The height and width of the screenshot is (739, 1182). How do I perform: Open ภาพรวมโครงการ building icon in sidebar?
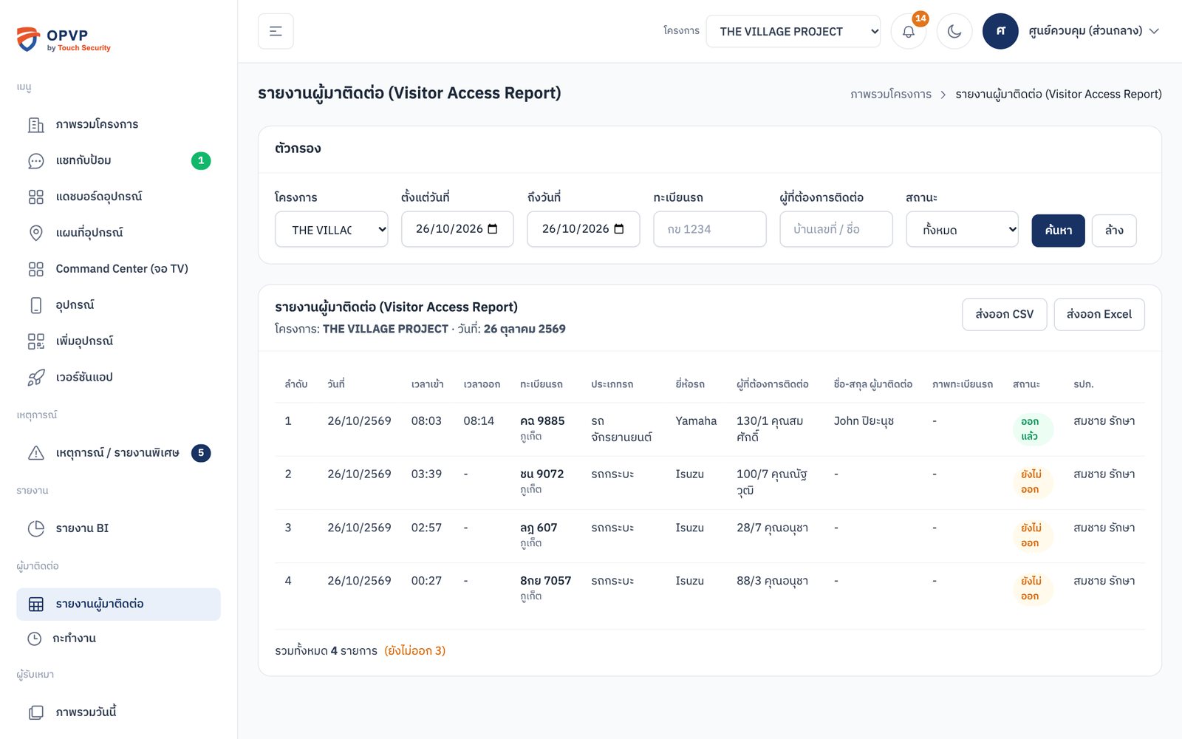(35, 124)
